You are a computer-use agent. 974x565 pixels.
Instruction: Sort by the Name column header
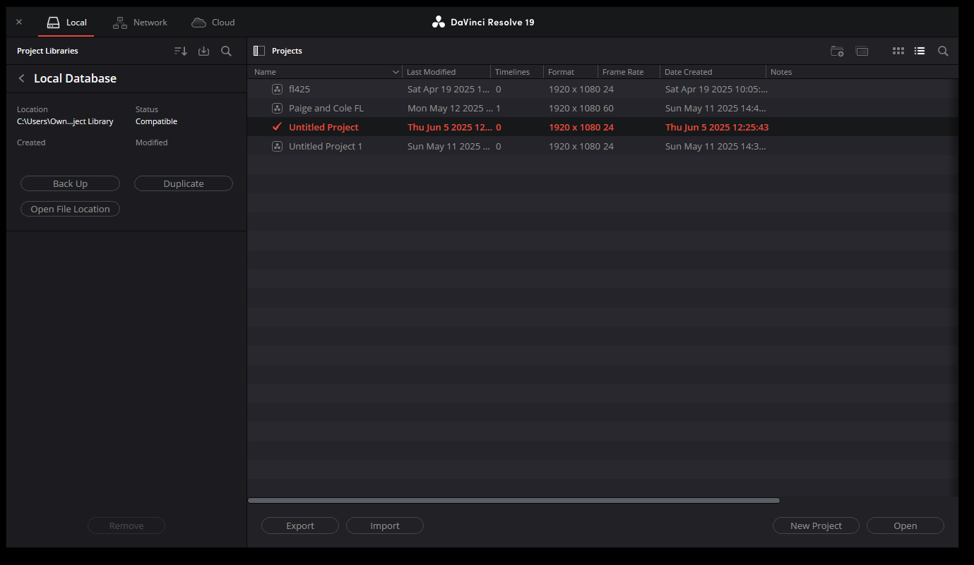(x=325, y=72)
